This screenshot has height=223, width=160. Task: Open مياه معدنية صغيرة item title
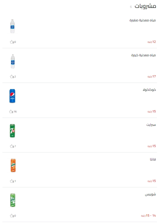coord(143,20)
